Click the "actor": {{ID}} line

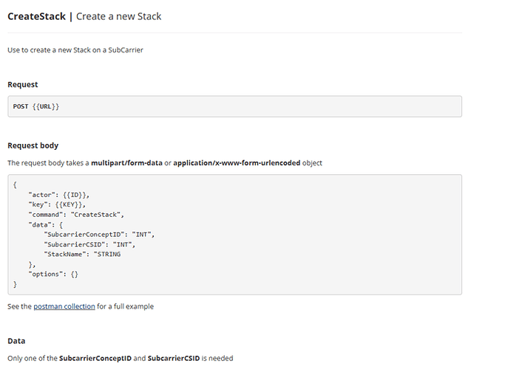pos(58,195)
